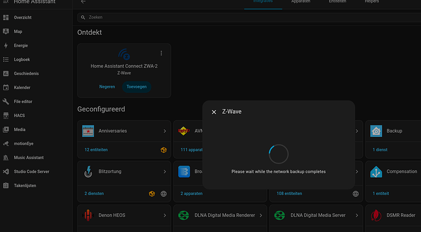
Task: Click the Z-Wave logo on discovered card
Action: 124,54
